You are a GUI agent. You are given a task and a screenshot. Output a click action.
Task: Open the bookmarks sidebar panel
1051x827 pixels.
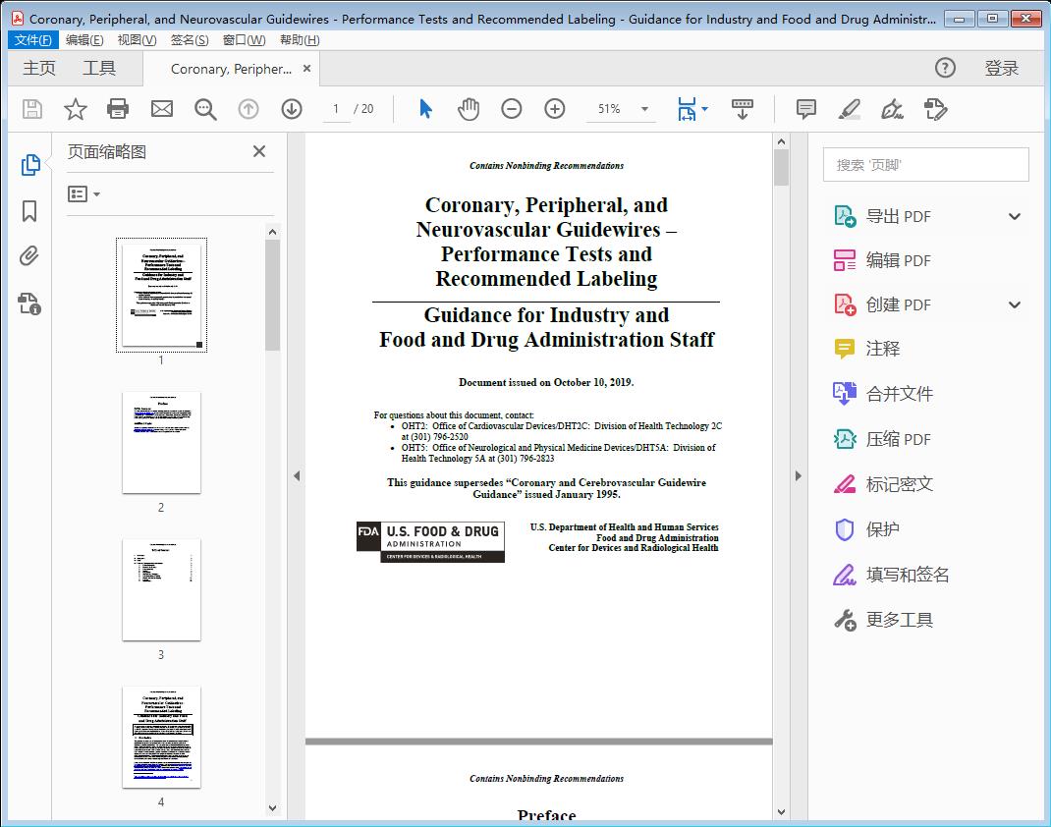29,211
